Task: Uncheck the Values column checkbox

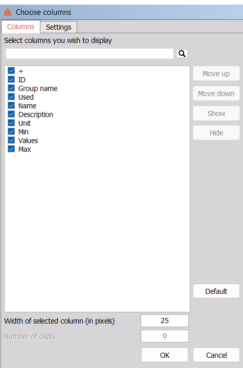Action: [x=11, y=140]
